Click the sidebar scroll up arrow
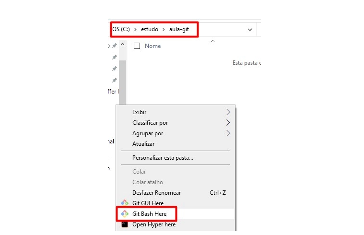 123,44
